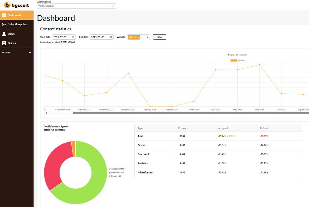309x207 pixels.
Task: Click the Analytics row label
Action: (143, 163)
